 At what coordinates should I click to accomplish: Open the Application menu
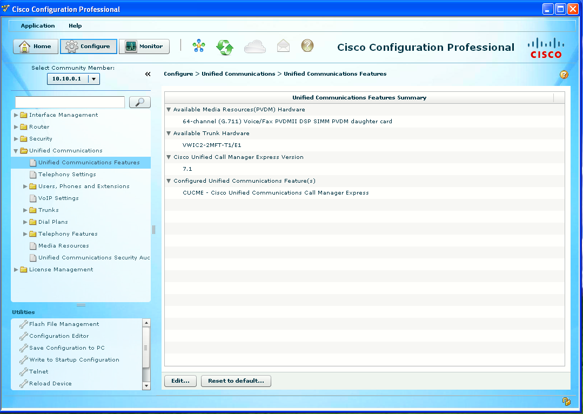[x=38, y=25]
